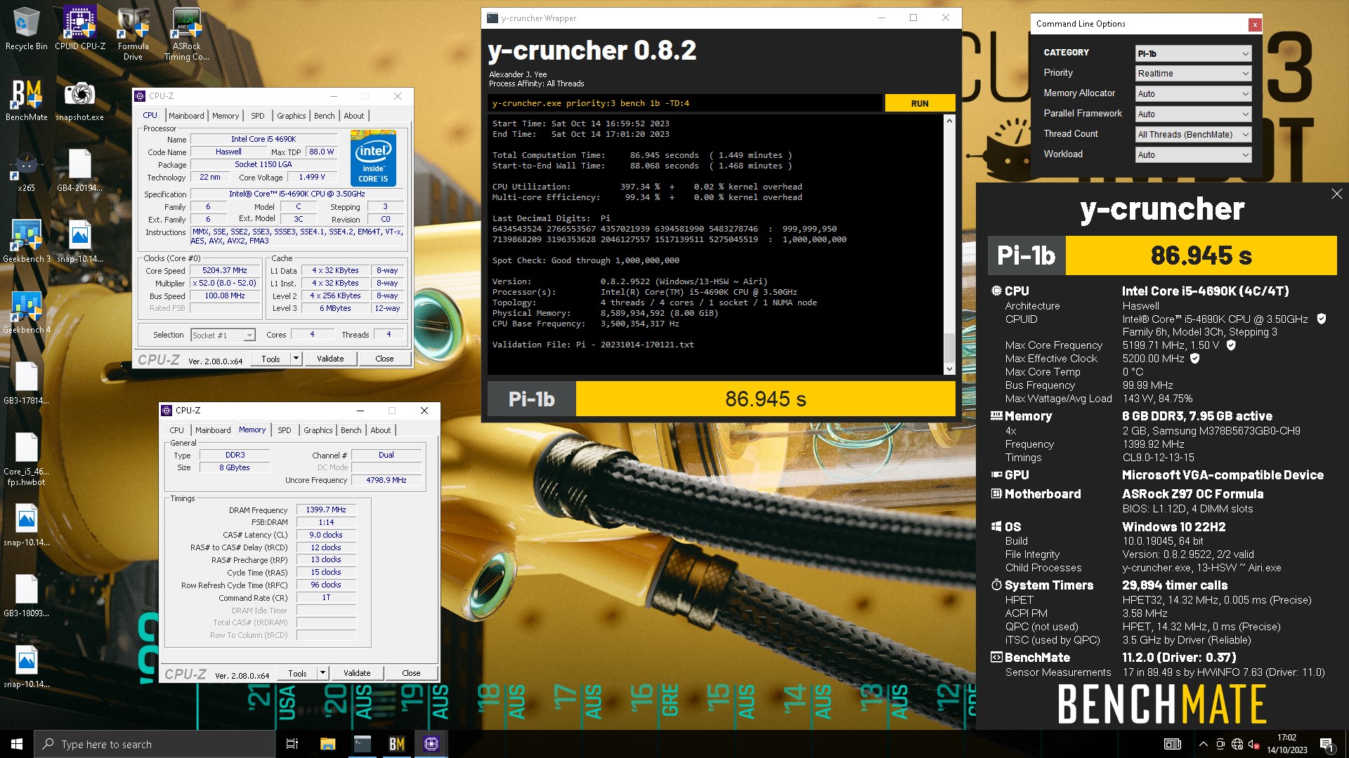Launch CPUID CPU-Z desktop shortcut

point(80,28)
